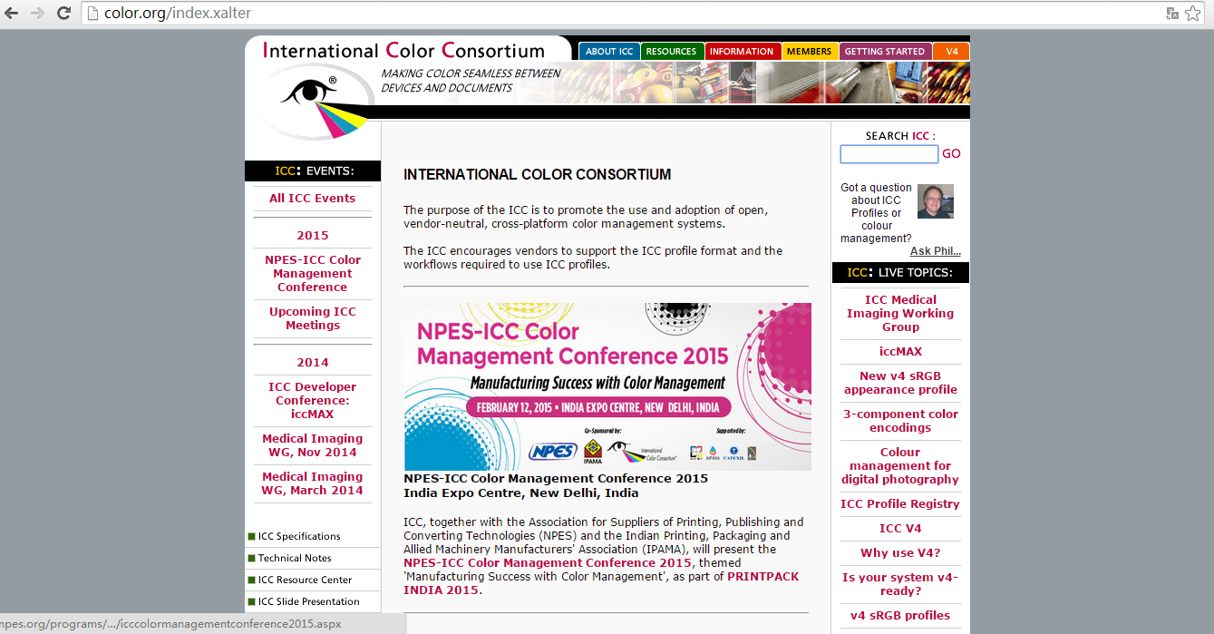
Task: Click the ICC: EVENTS: sidebar header
Action: coord(314,171)
